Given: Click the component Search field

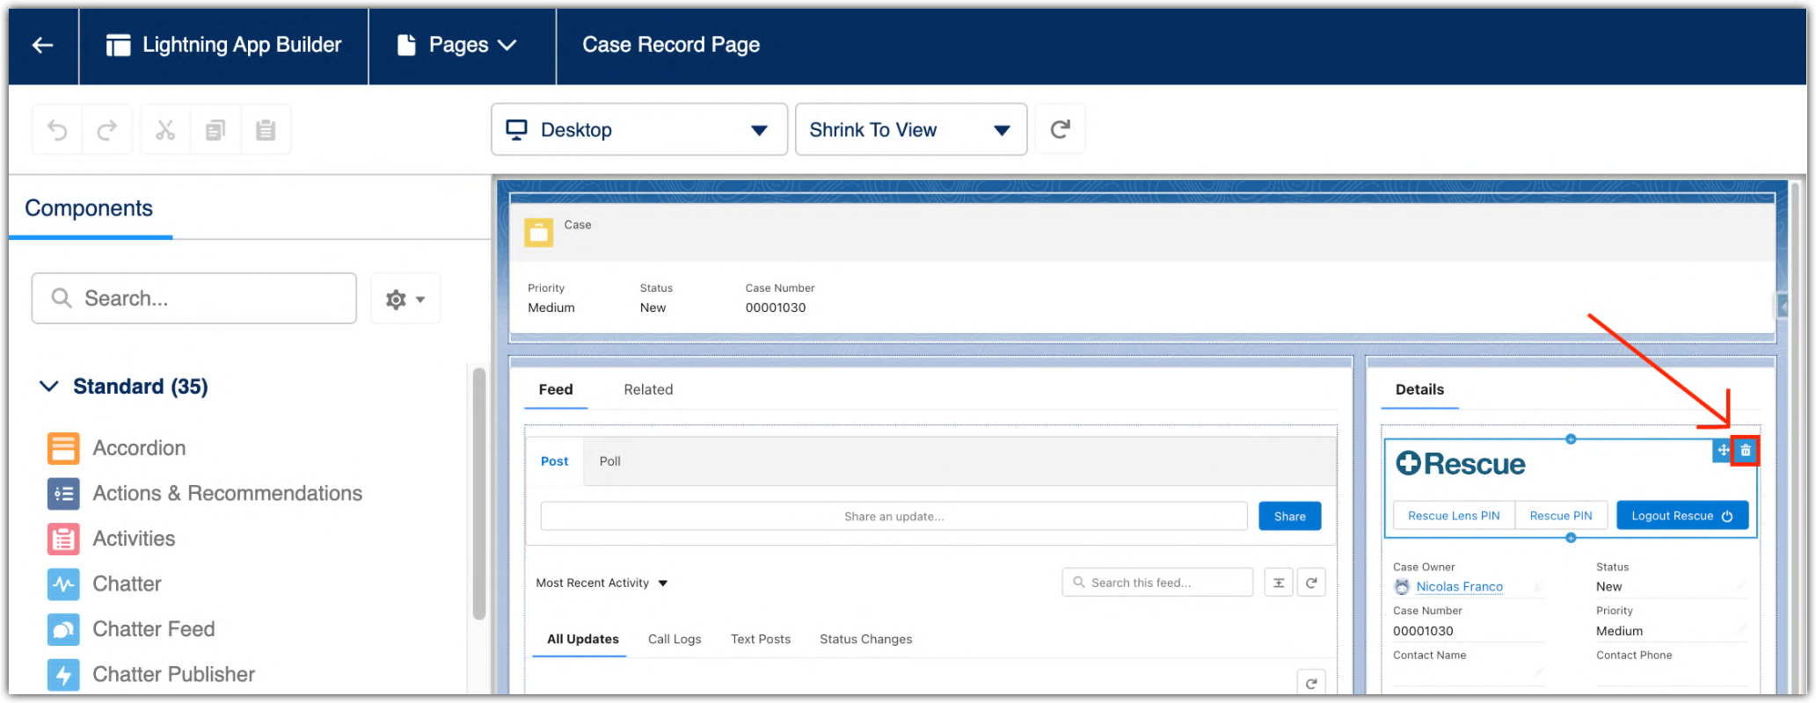Looking at the screenshot, I should click(194, 299).
